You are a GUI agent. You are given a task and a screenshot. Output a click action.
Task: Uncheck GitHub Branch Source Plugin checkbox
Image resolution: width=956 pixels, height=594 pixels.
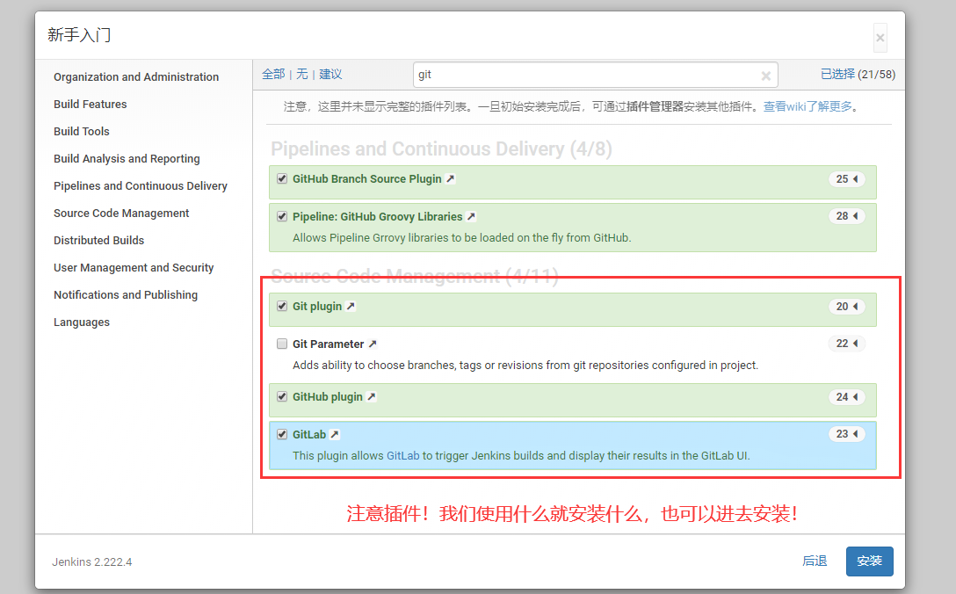pyautogui.click(x=282, y=178)
